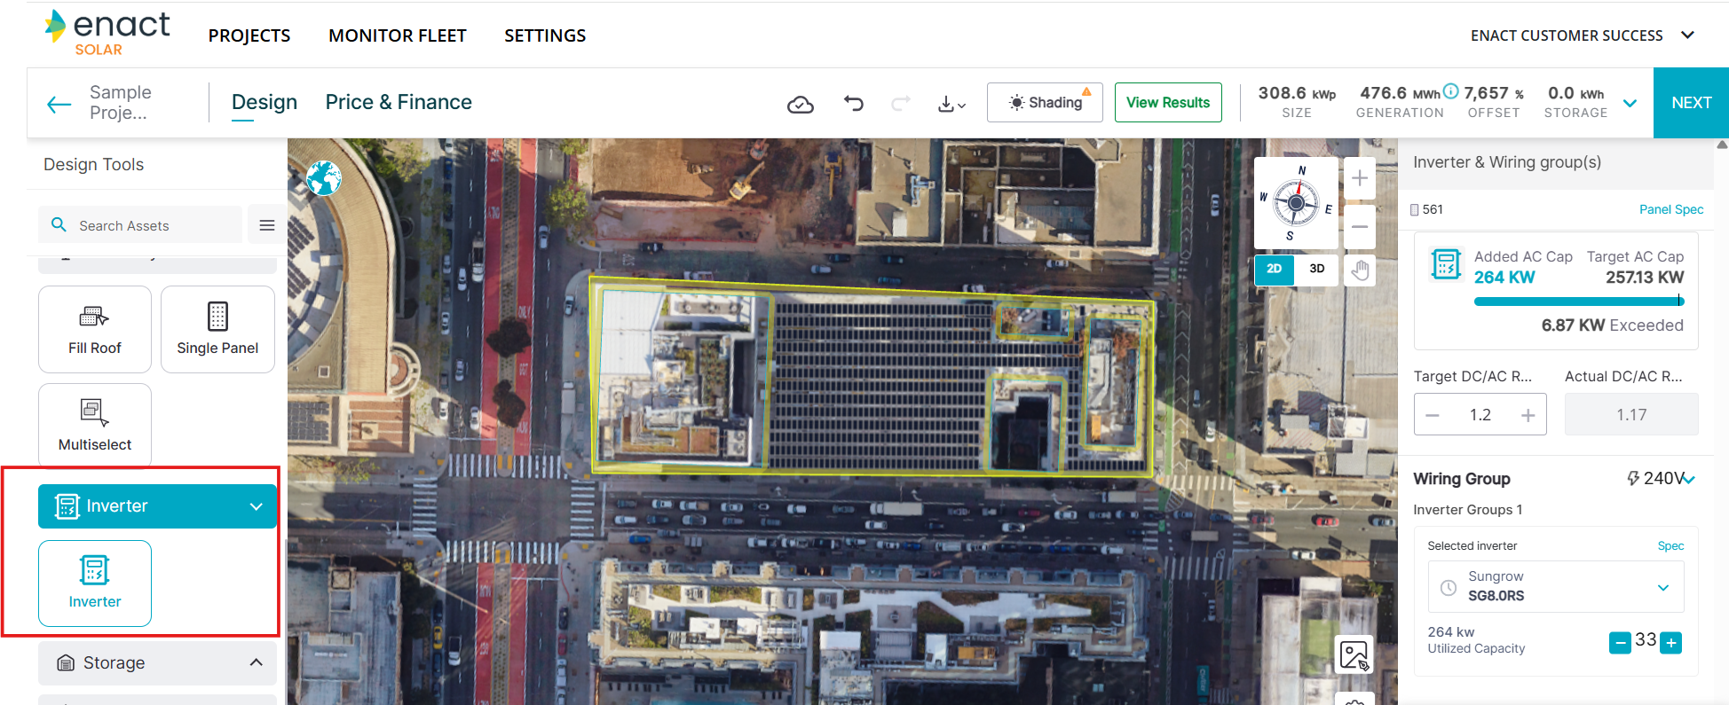
Task: Select the Single Panel tool
Action: coord(217,329)
